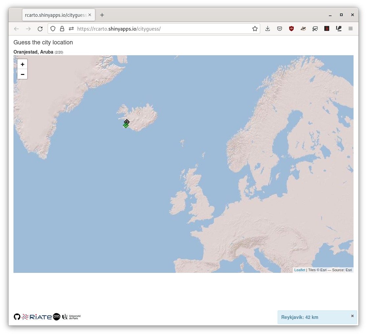Save page to Pocket
This screenshot has height=335, width=367.
[279, 29]
